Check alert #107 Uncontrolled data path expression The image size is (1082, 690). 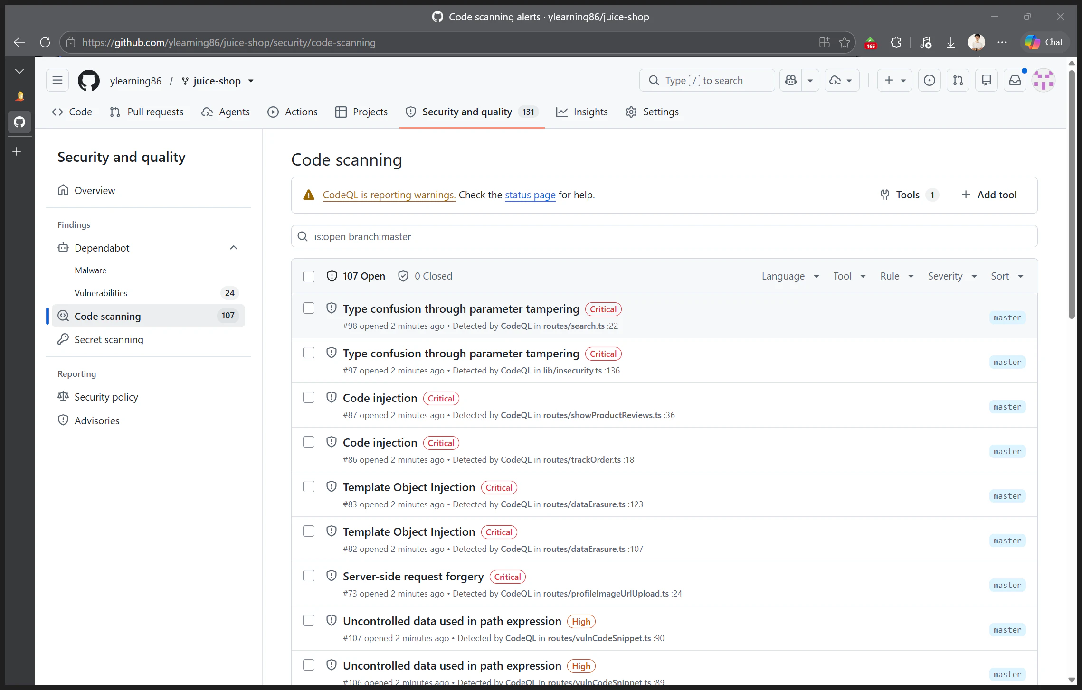309,620
